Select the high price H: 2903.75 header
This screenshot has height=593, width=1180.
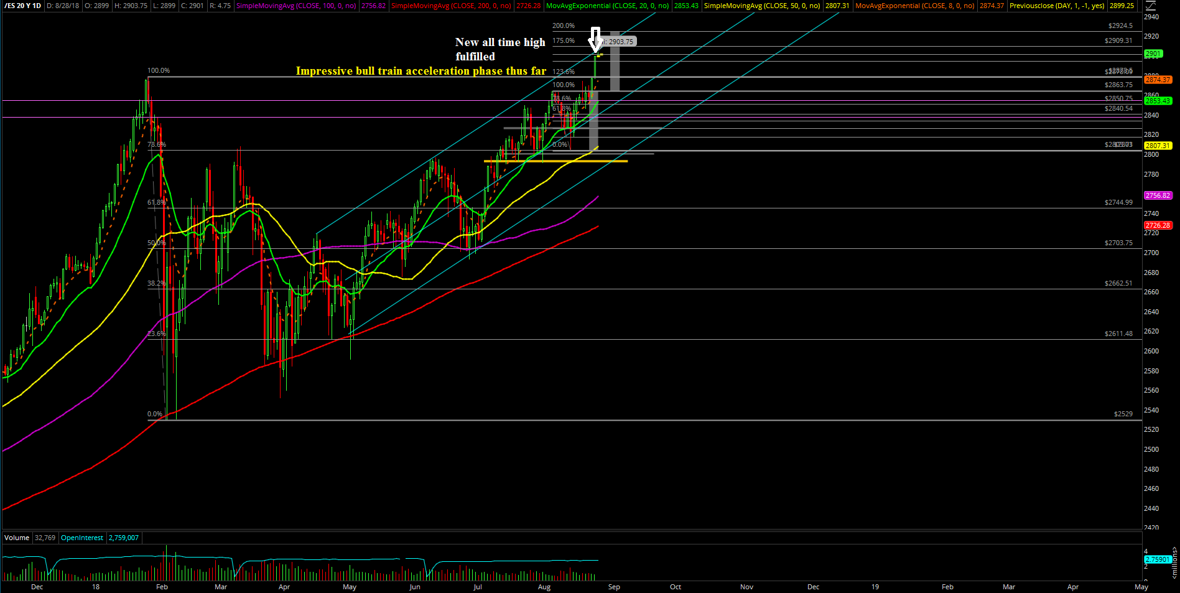click(130, 6)
